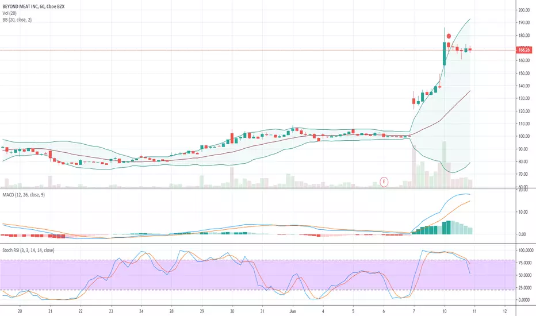Select the Vol (20) indicator label

click(x=10, y=13)
